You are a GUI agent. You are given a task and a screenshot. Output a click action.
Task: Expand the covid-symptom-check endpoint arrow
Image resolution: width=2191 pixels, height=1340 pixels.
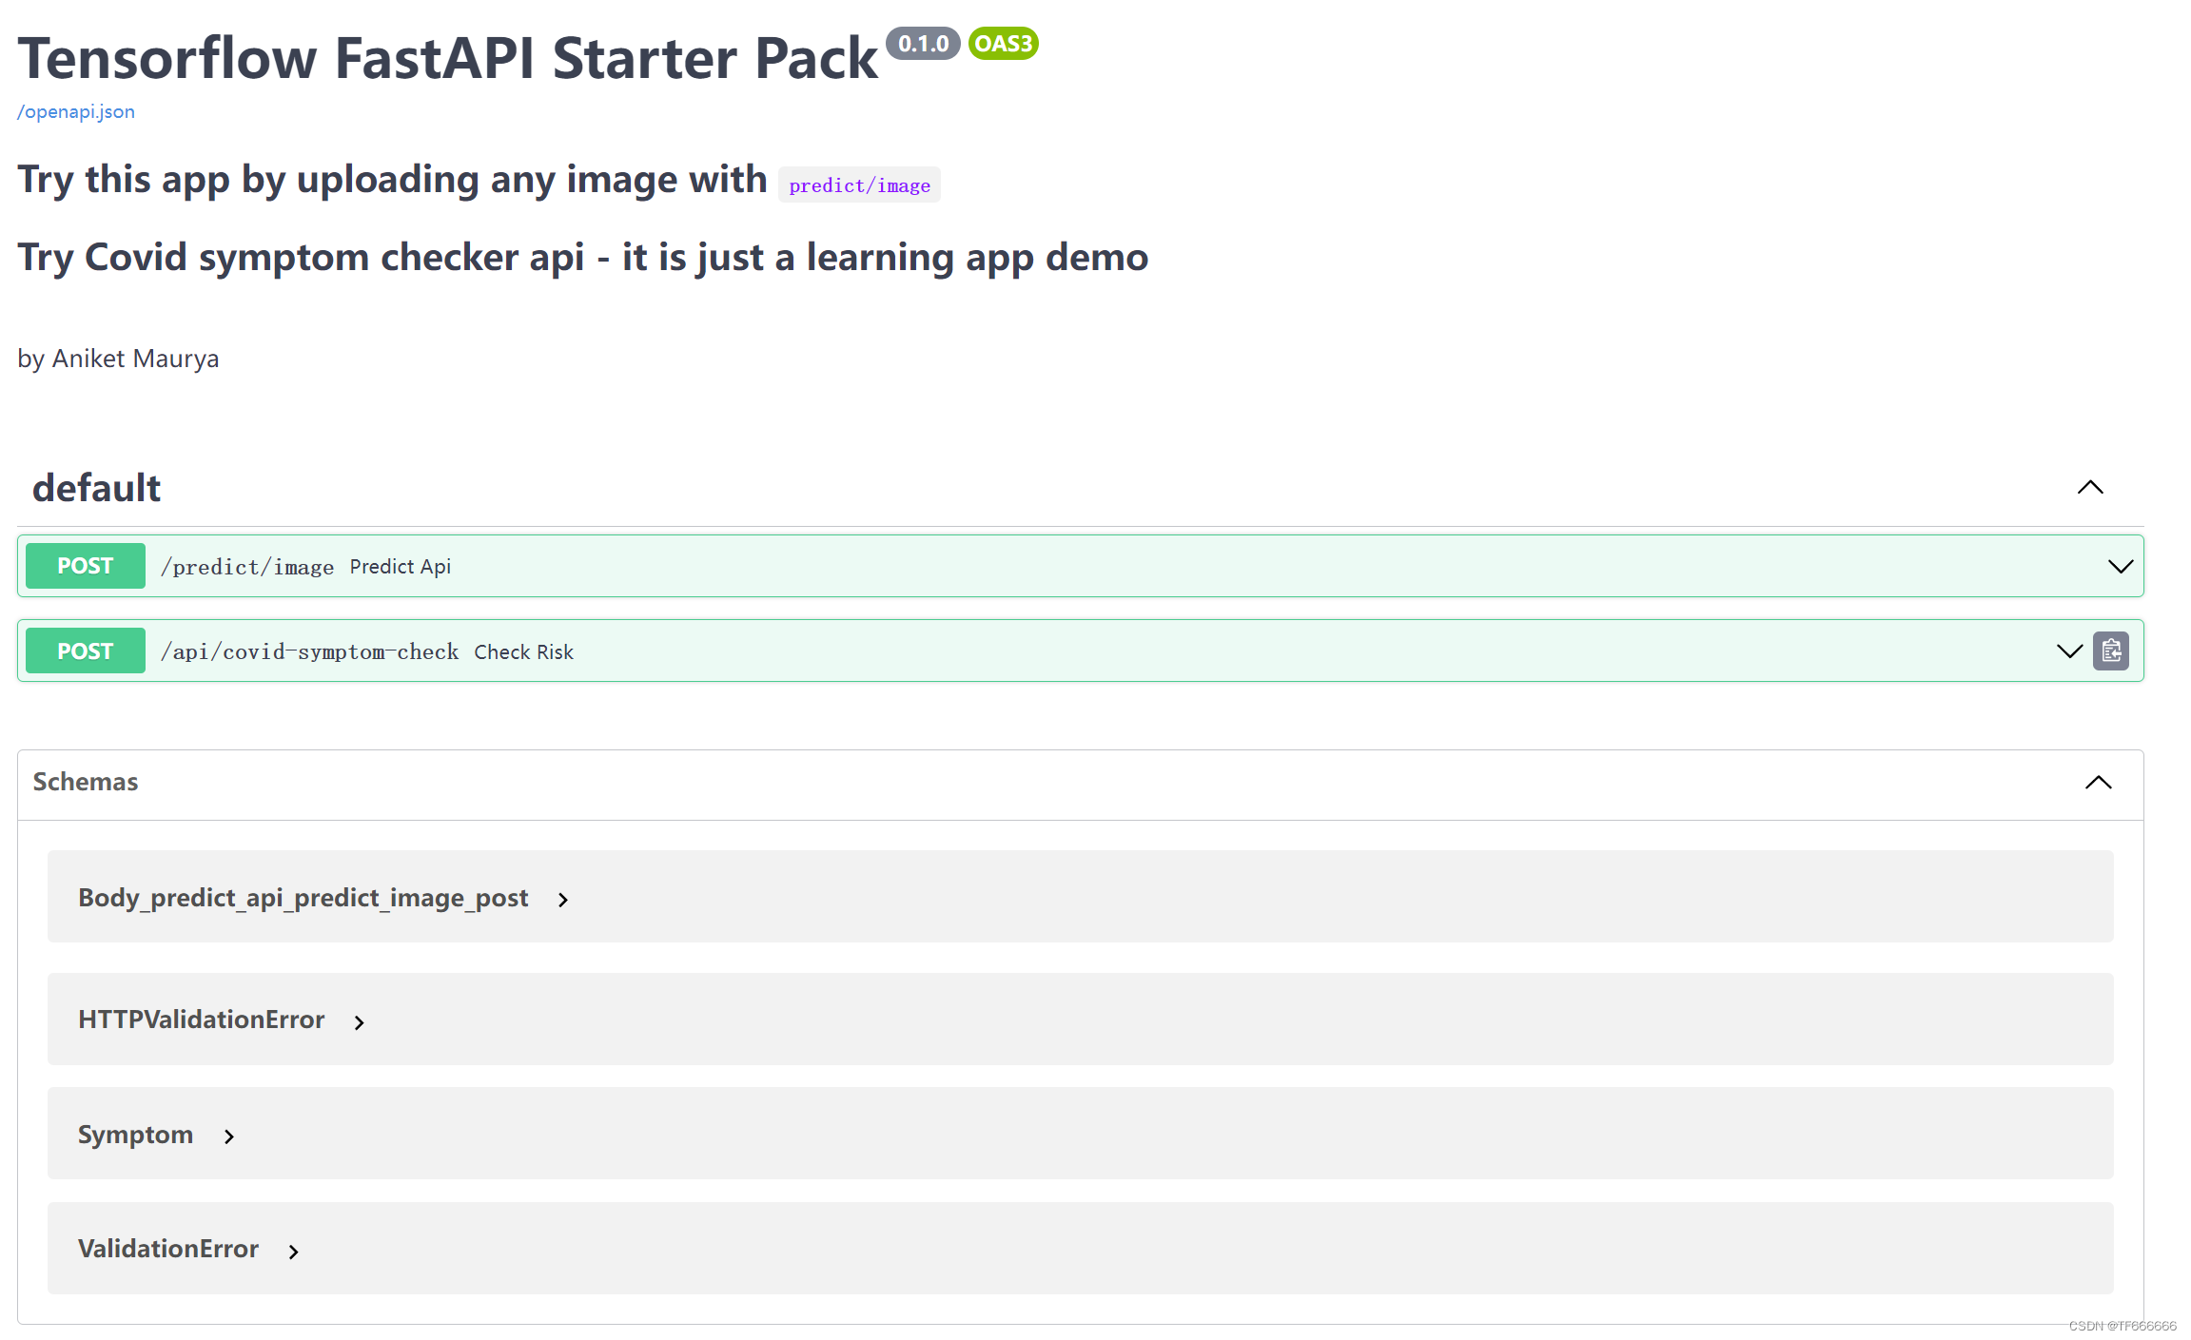click(x=2068, y=651)
